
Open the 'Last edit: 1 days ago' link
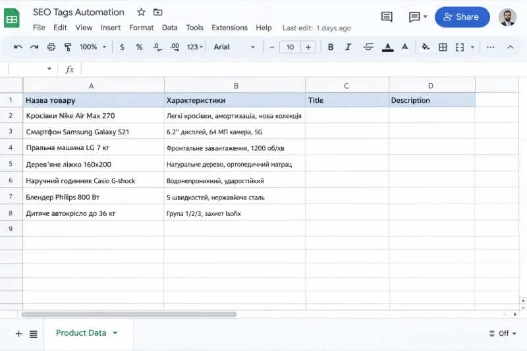coord(316,28)
